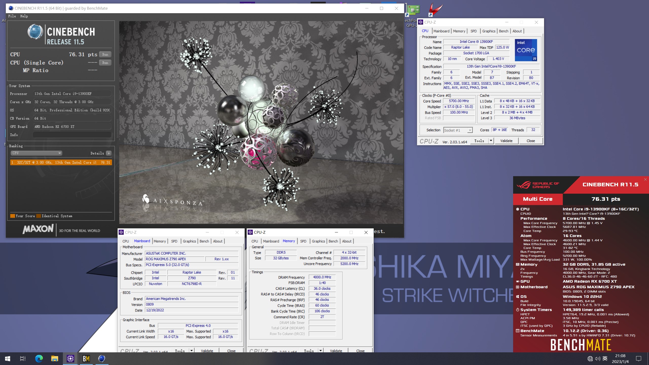
Task: Switch to Mainboard tab in top CPU-Z
Action: coord(441,31)
